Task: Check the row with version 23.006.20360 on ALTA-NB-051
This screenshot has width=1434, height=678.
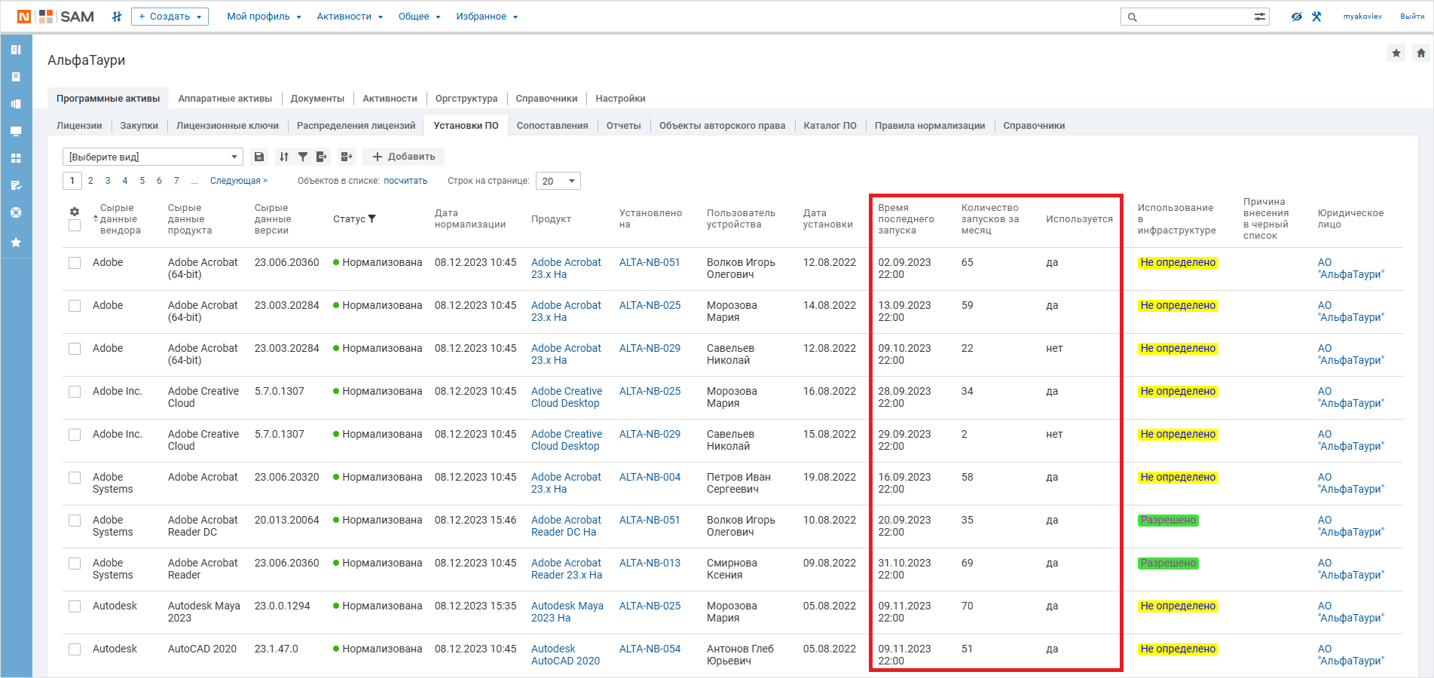Action: tap(75, 263)
